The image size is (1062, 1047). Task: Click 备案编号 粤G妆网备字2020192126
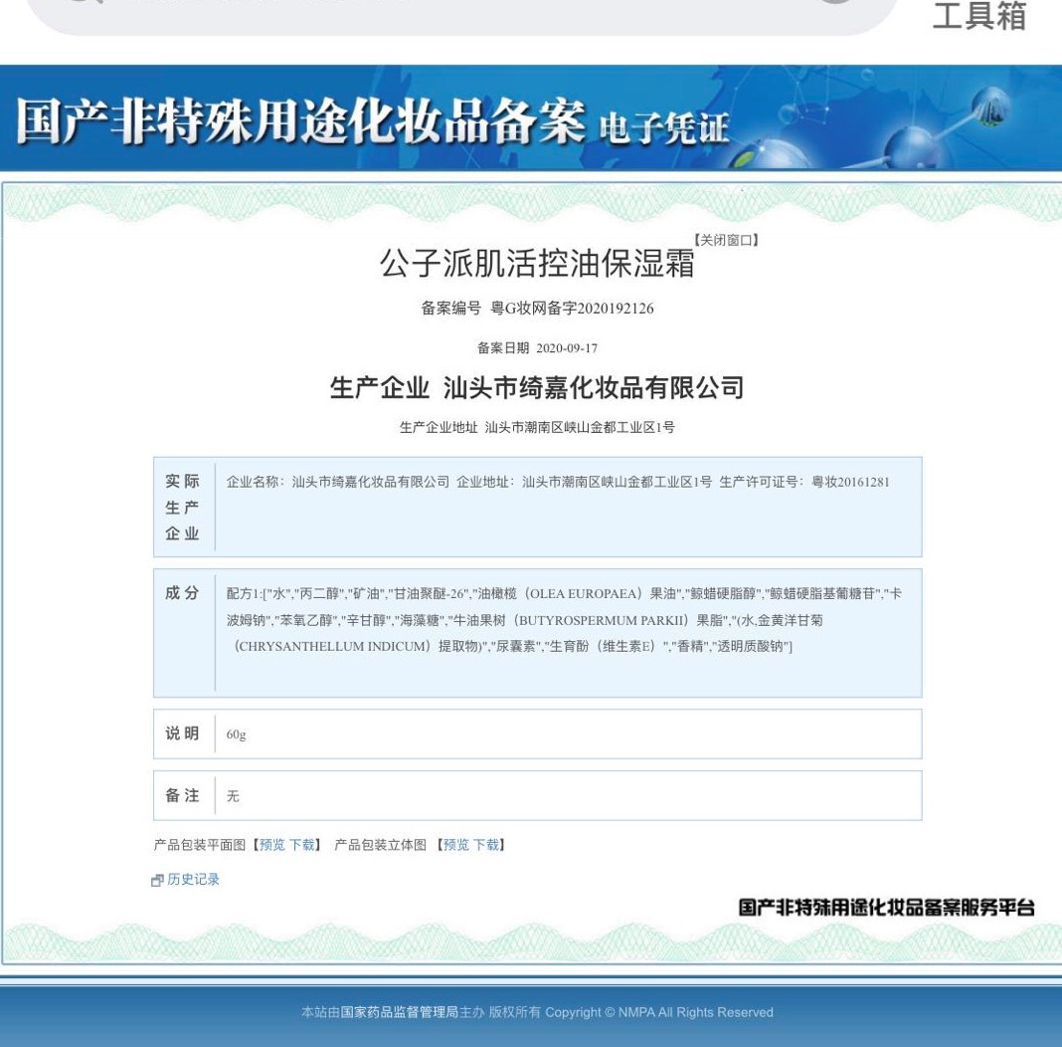tap(537, 309)
